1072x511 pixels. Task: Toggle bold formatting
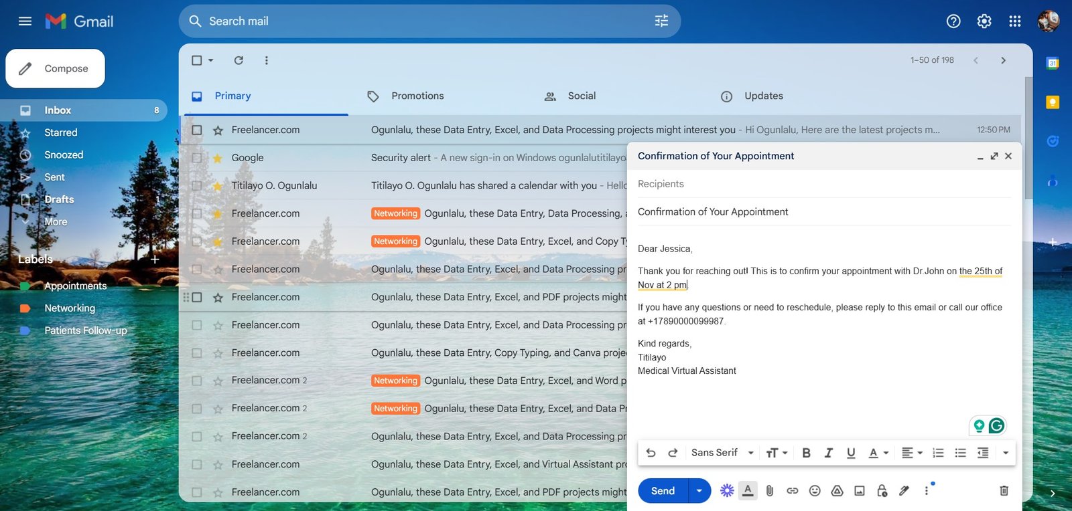[x=806, y=453]
